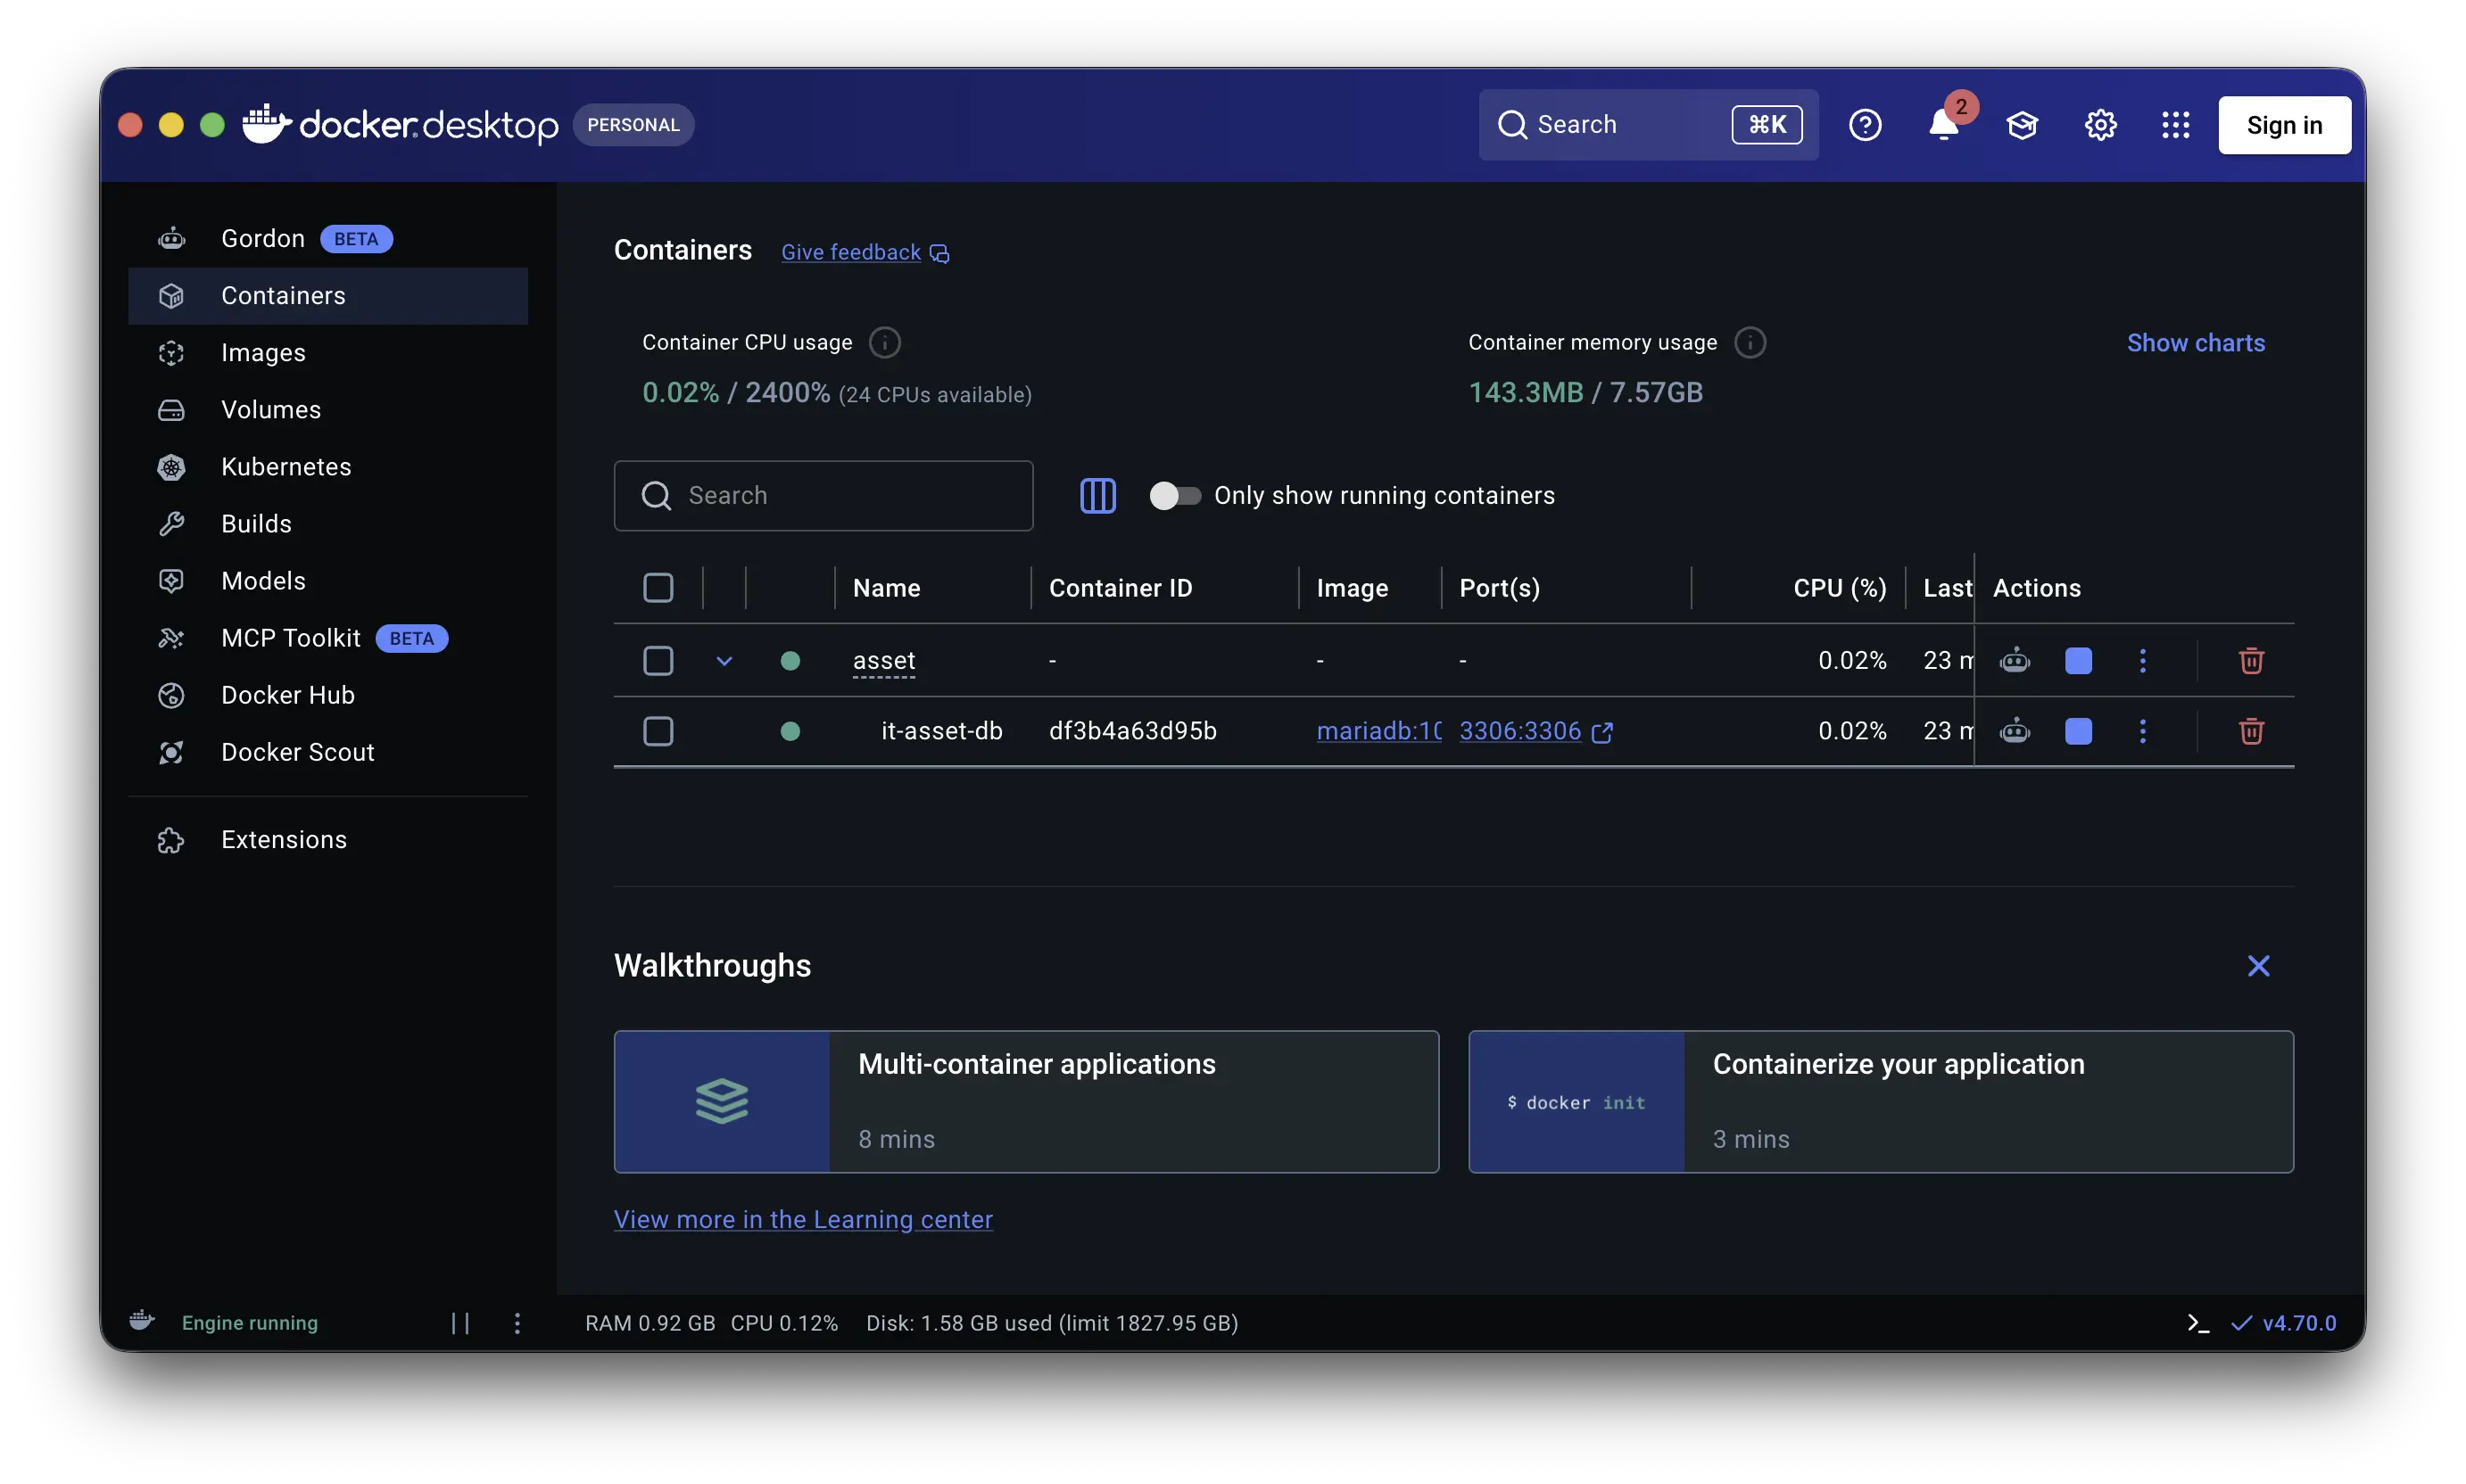Click Show charts
This screenshot has width=2466, height=1484.
[2195, 342]
